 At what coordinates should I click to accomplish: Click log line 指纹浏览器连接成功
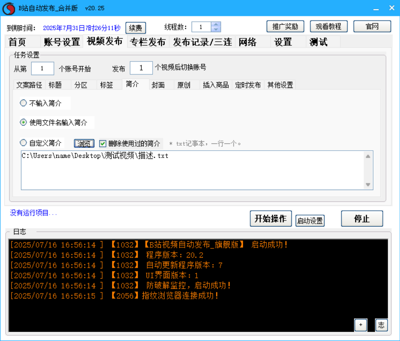pyautogui.click(x=180, y=296)
